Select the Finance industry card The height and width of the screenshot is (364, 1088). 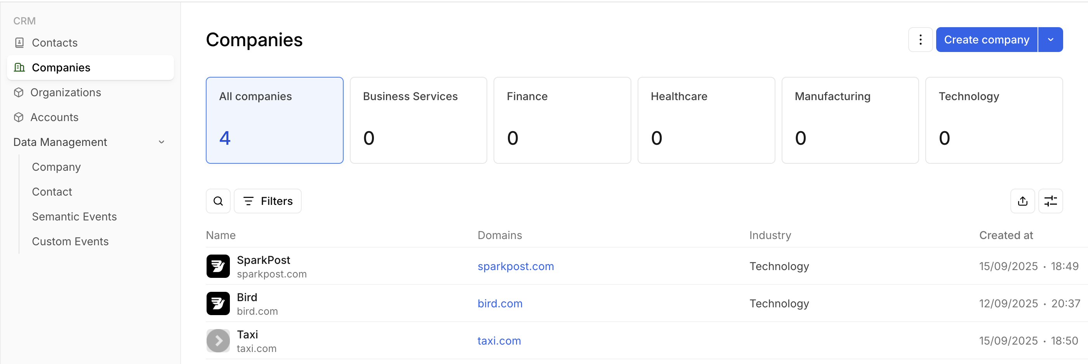click(562, 120)
